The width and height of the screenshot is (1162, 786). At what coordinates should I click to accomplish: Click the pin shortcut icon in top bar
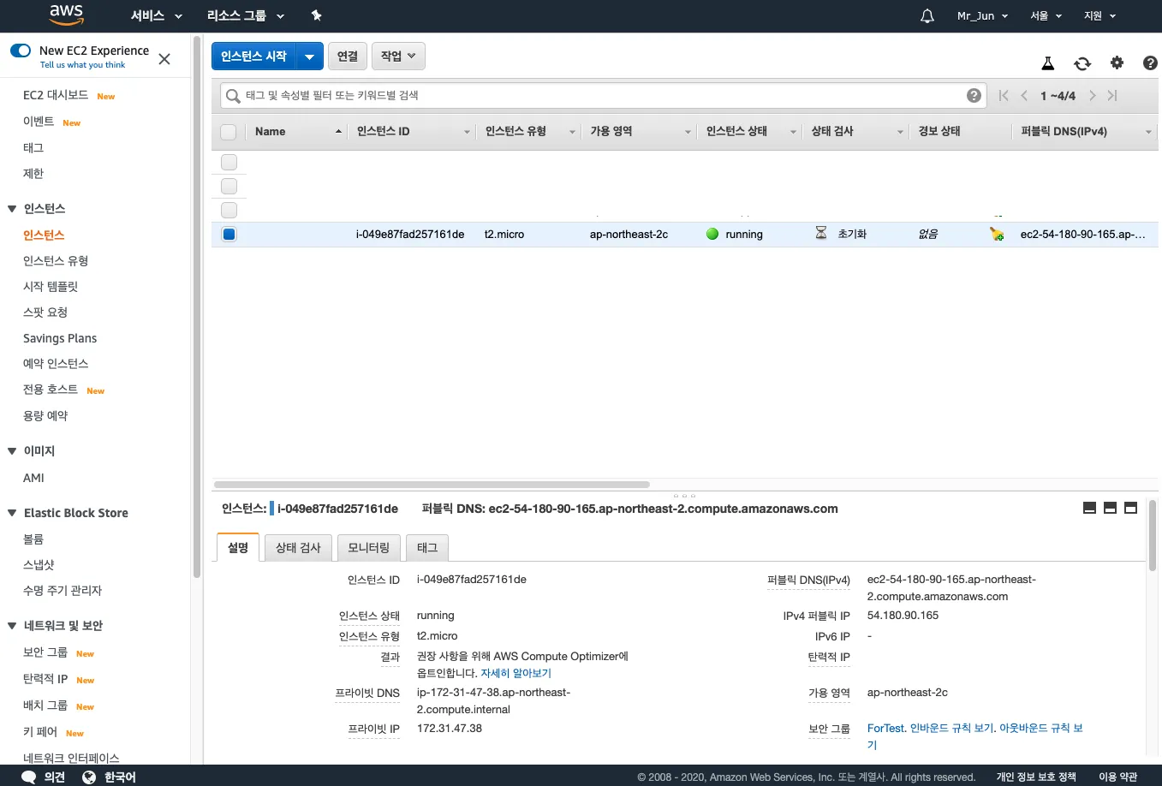pyautogui.click(x=316, y=15)
